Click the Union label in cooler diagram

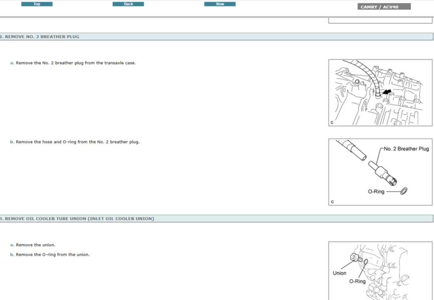(x=339, y=273)
